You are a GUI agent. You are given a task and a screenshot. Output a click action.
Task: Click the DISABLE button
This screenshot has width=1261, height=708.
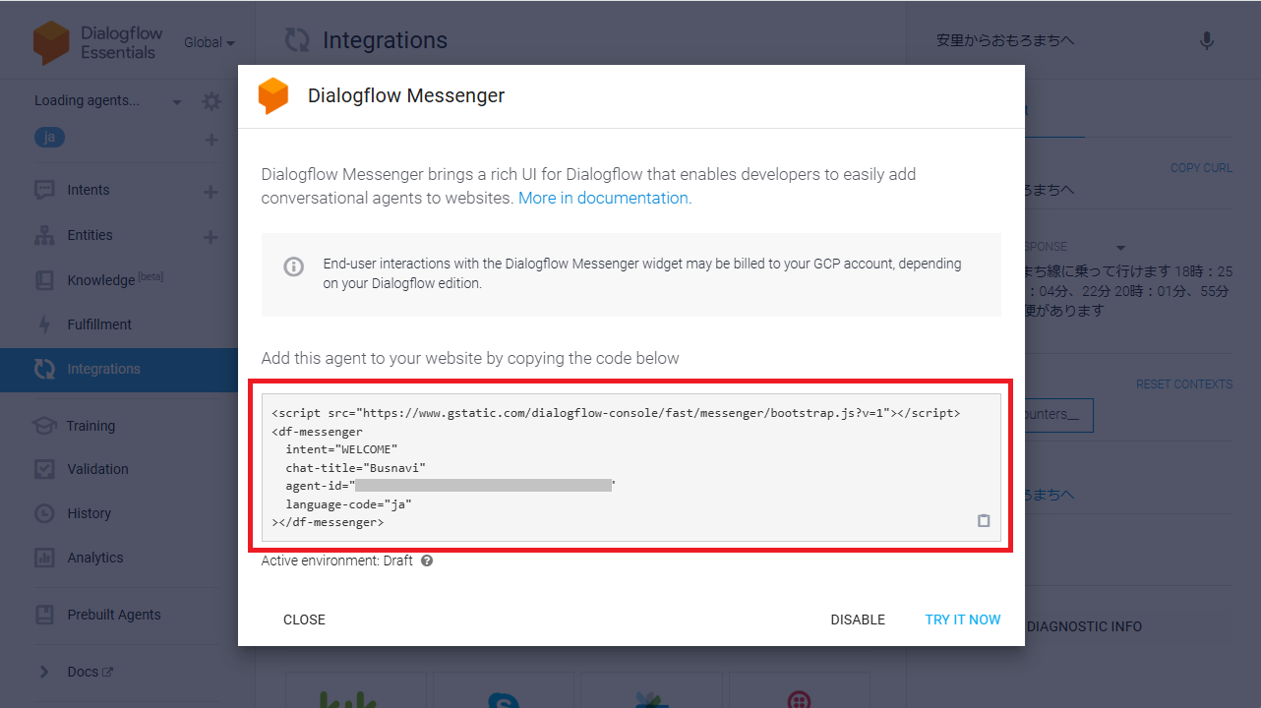pyautogui.click(x=858, y=619)
